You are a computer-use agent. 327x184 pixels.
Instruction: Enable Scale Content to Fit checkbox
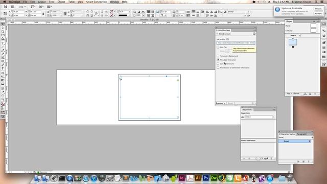pyautogui.click(x=218, y=64)
